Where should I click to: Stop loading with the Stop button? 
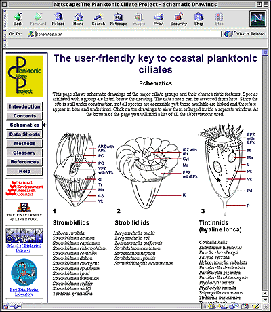219,19
